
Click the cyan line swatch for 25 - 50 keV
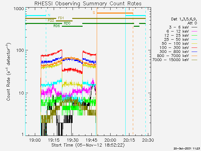[x=194, y=40]
